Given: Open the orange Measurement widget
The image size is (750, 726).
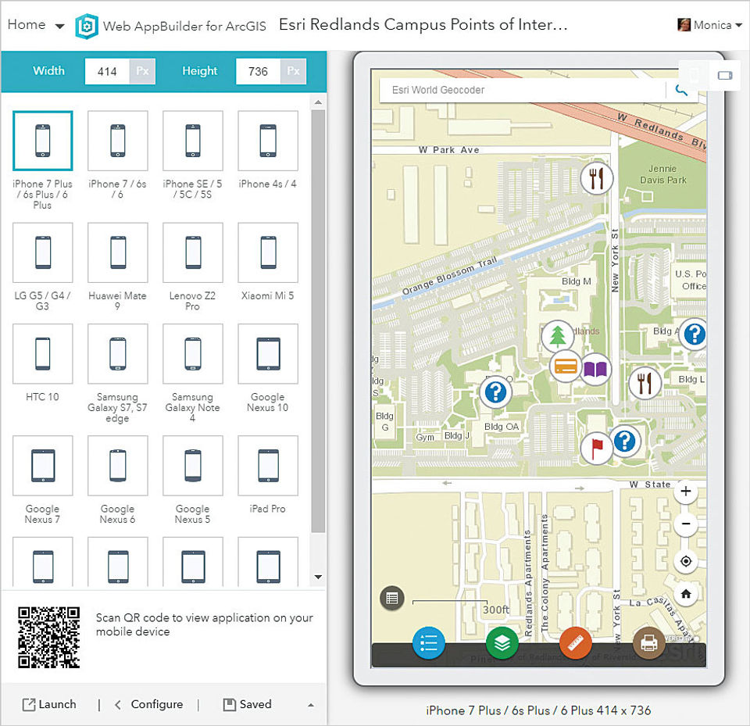Looking at the screenshot, I should (576, 642).
